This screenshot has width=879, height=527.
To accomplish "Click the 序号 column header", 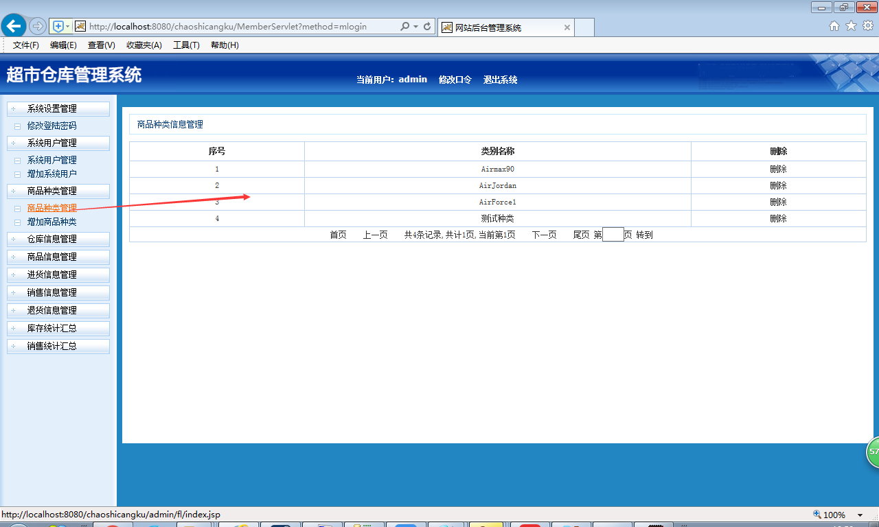I will [x=217, y=152].
